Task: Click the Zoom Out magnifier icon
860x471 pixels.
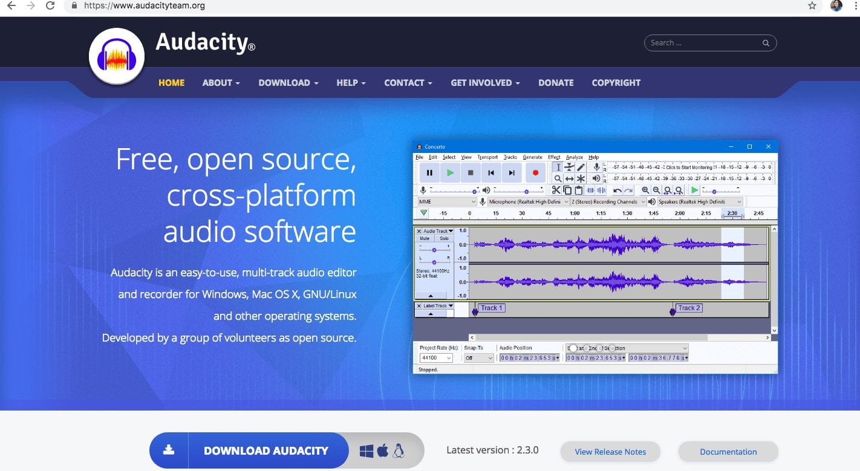Action: (656, 190)
